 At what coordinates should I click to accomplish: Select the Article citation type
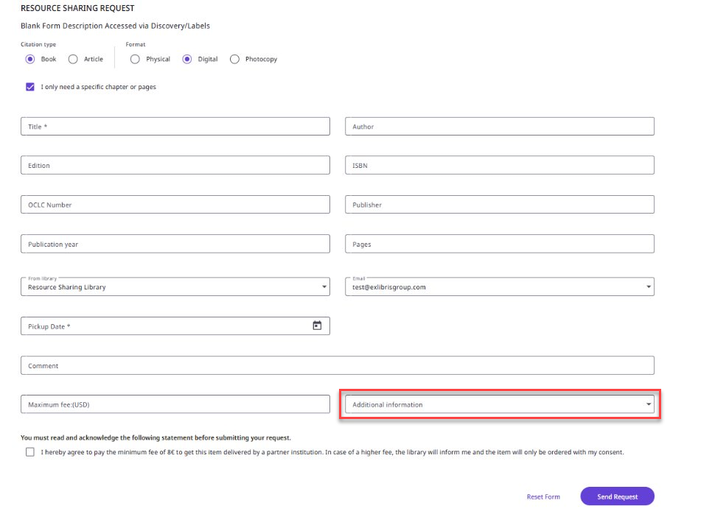[73, 59]
